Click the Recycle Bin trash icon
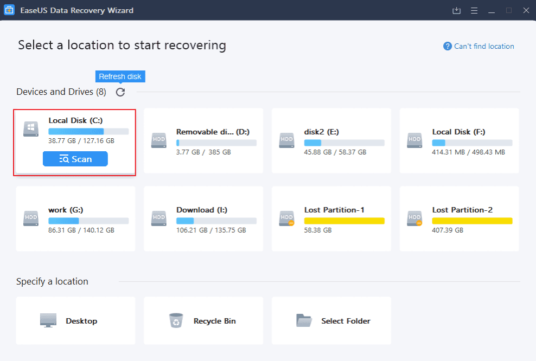The height and width of the screenshot is (361, 536). pos(176,320)
